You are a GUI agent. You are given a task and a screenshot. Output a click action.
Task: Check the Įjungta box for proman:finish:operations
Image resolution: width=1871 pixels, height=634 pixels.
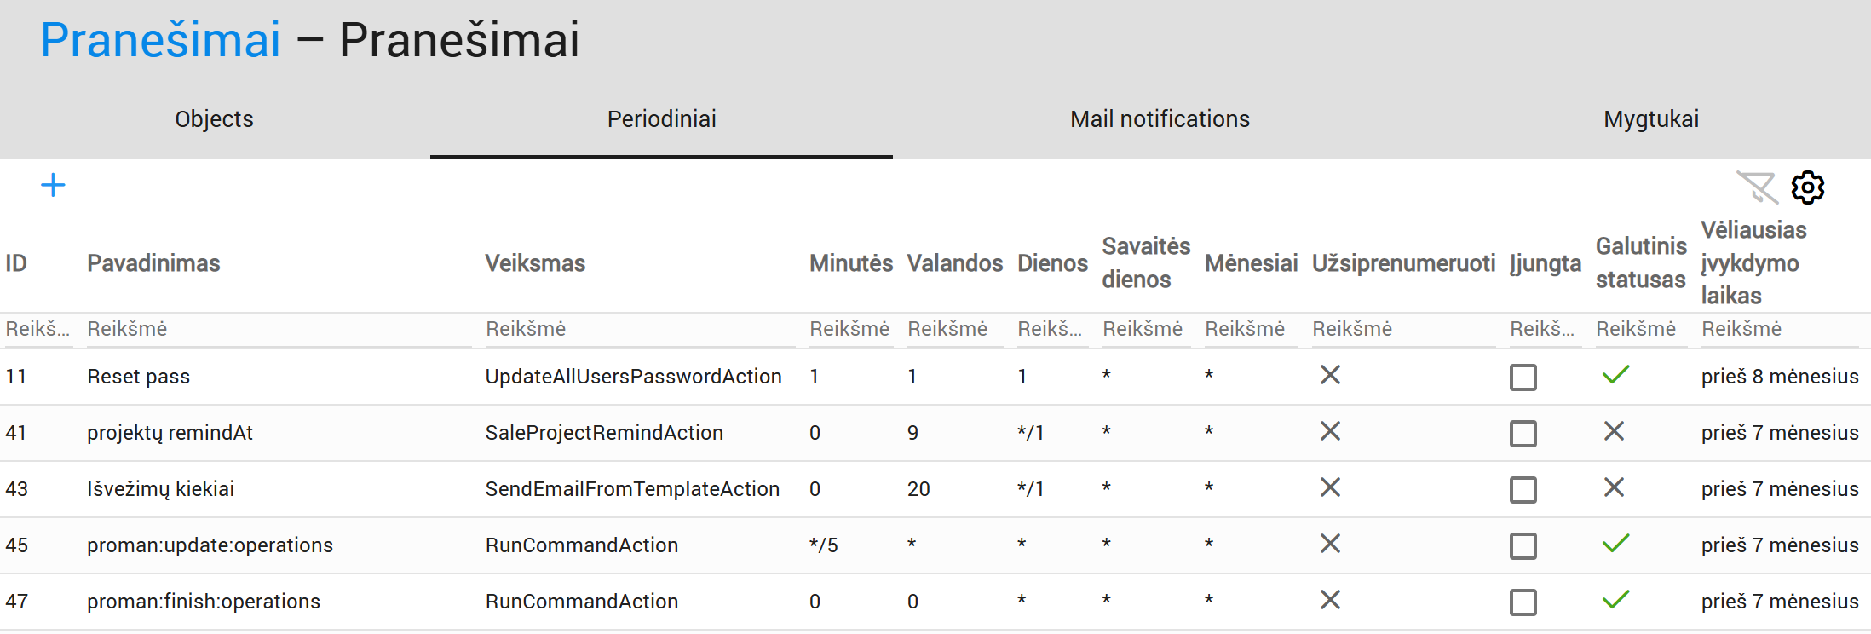[x=1523, y=602]
